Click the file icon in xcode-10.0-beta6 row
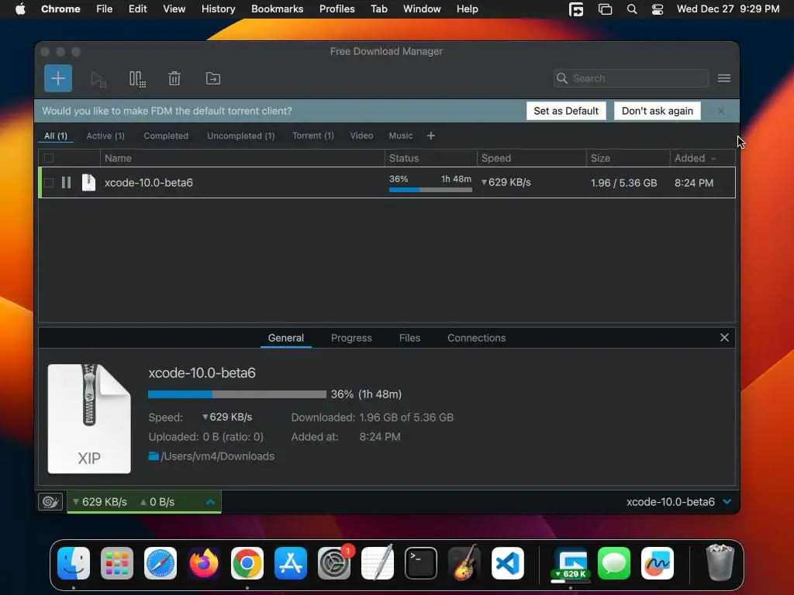Screen dimensions: 794x595 click(88, 183)
